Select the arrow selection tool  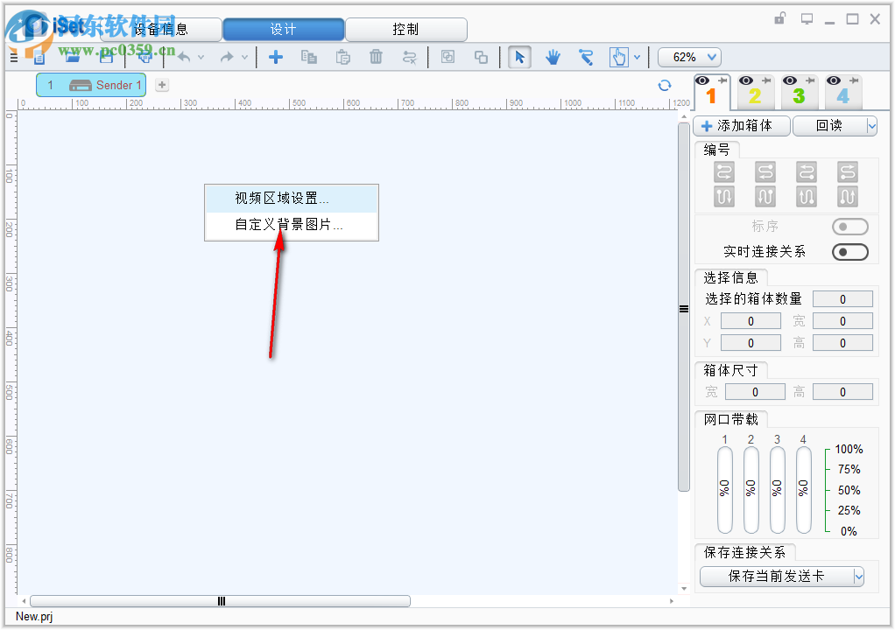(x=519, y=56)
